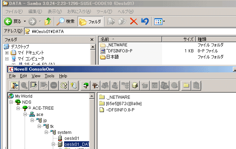This screenshot has width=236, height=149.
Task: Click the grayed Forward arrow in Explorer
Action: point(32,21)
